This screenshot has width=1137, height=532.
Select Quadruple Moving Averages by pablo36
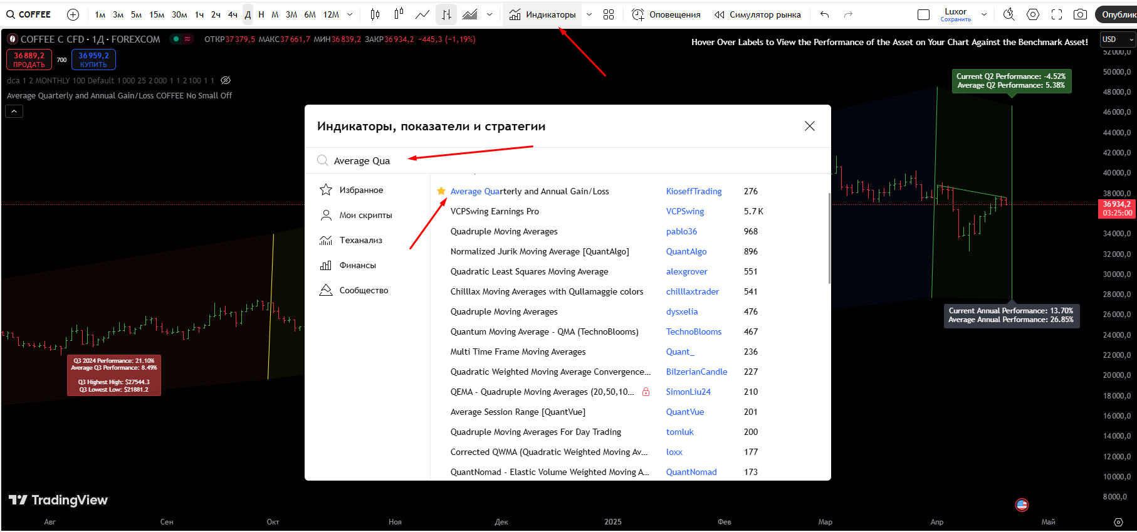504,231
